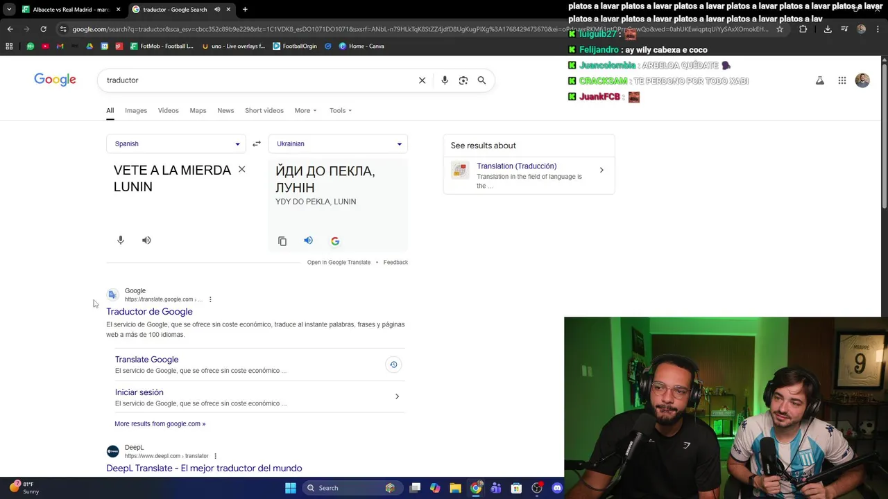Bookmark this page with the star

(x=780, y=29)
